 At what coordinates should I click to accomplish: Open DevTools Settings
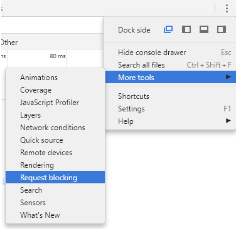click(x=171, y=109)
